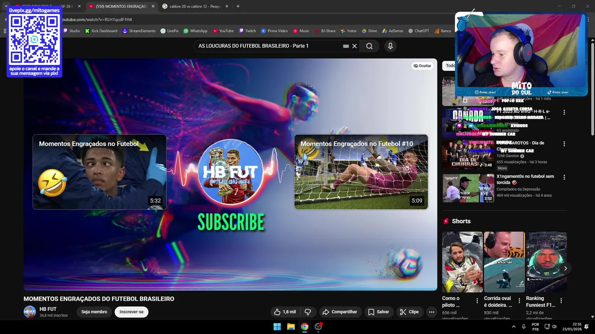Open the YouTube bookmark
The height and width of the screenshot is (334, 595).
pyautogui.click(x=223, y=31)
